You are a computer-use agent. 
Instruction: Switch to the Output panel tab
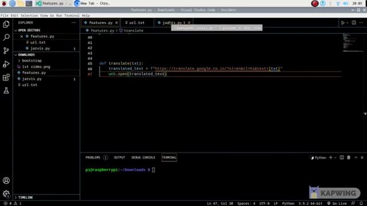119,157
